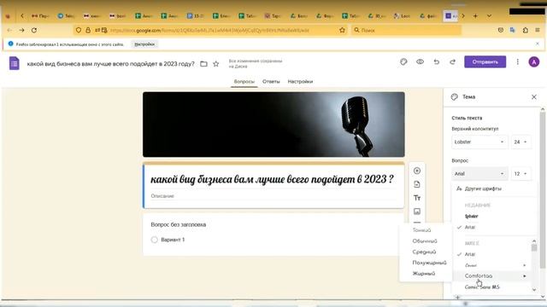The image size is (547, 307).
Task: Open a new browser tab
Action: pyautogui.click(x=475, y=16)
